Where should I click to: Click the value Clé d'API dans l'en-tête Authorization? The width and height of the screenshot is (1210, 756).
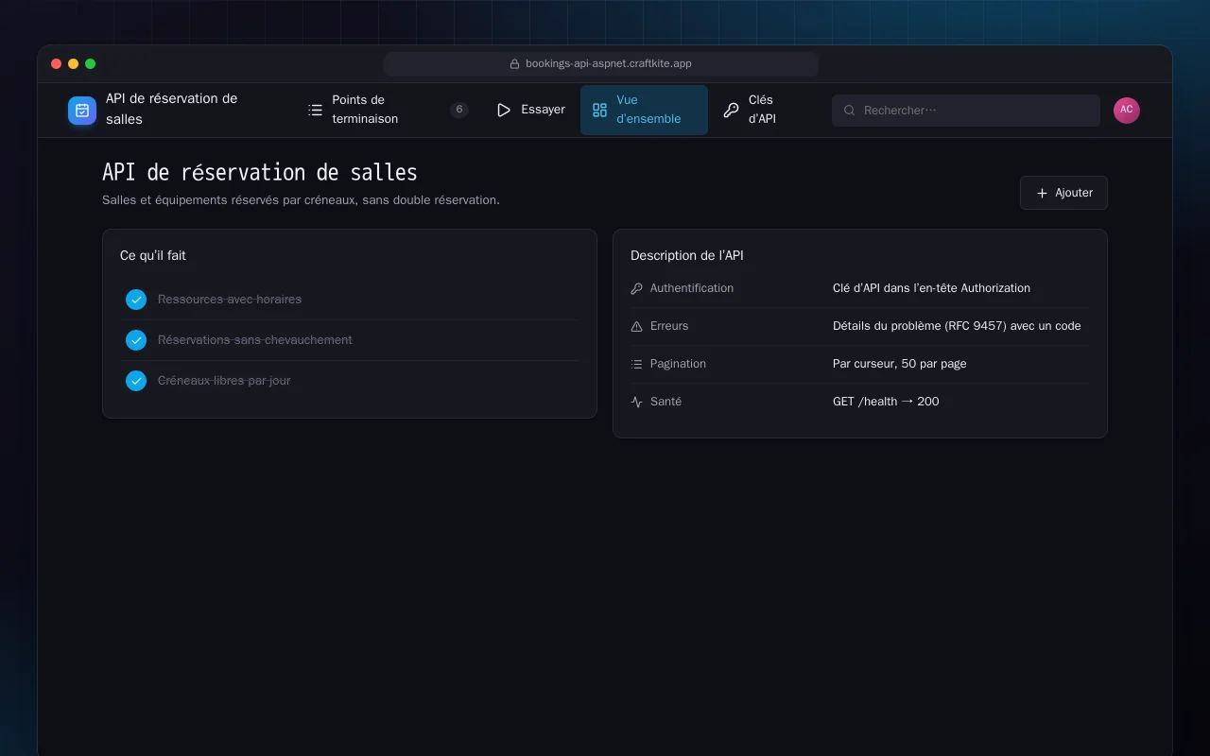[x=931, y=288]
